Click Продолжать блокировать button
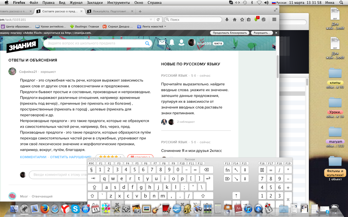This screenshot has height=217, width=348. pos(230,33)
